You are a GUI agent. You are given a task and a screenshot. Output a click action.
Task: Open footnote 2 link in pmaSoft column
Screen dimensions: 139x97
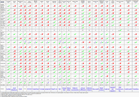(48, 42)
